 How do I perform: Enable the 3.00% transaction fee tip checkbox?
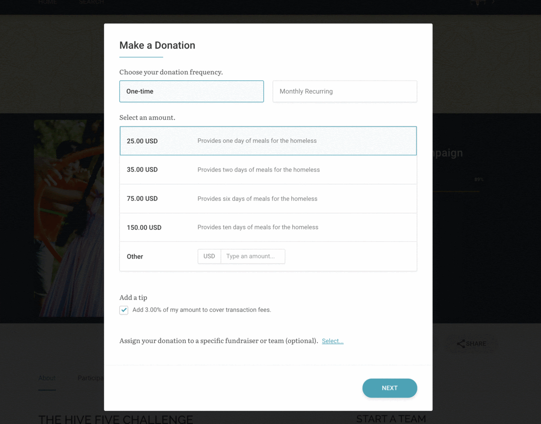pyautogui.click(x=124, y=310)
